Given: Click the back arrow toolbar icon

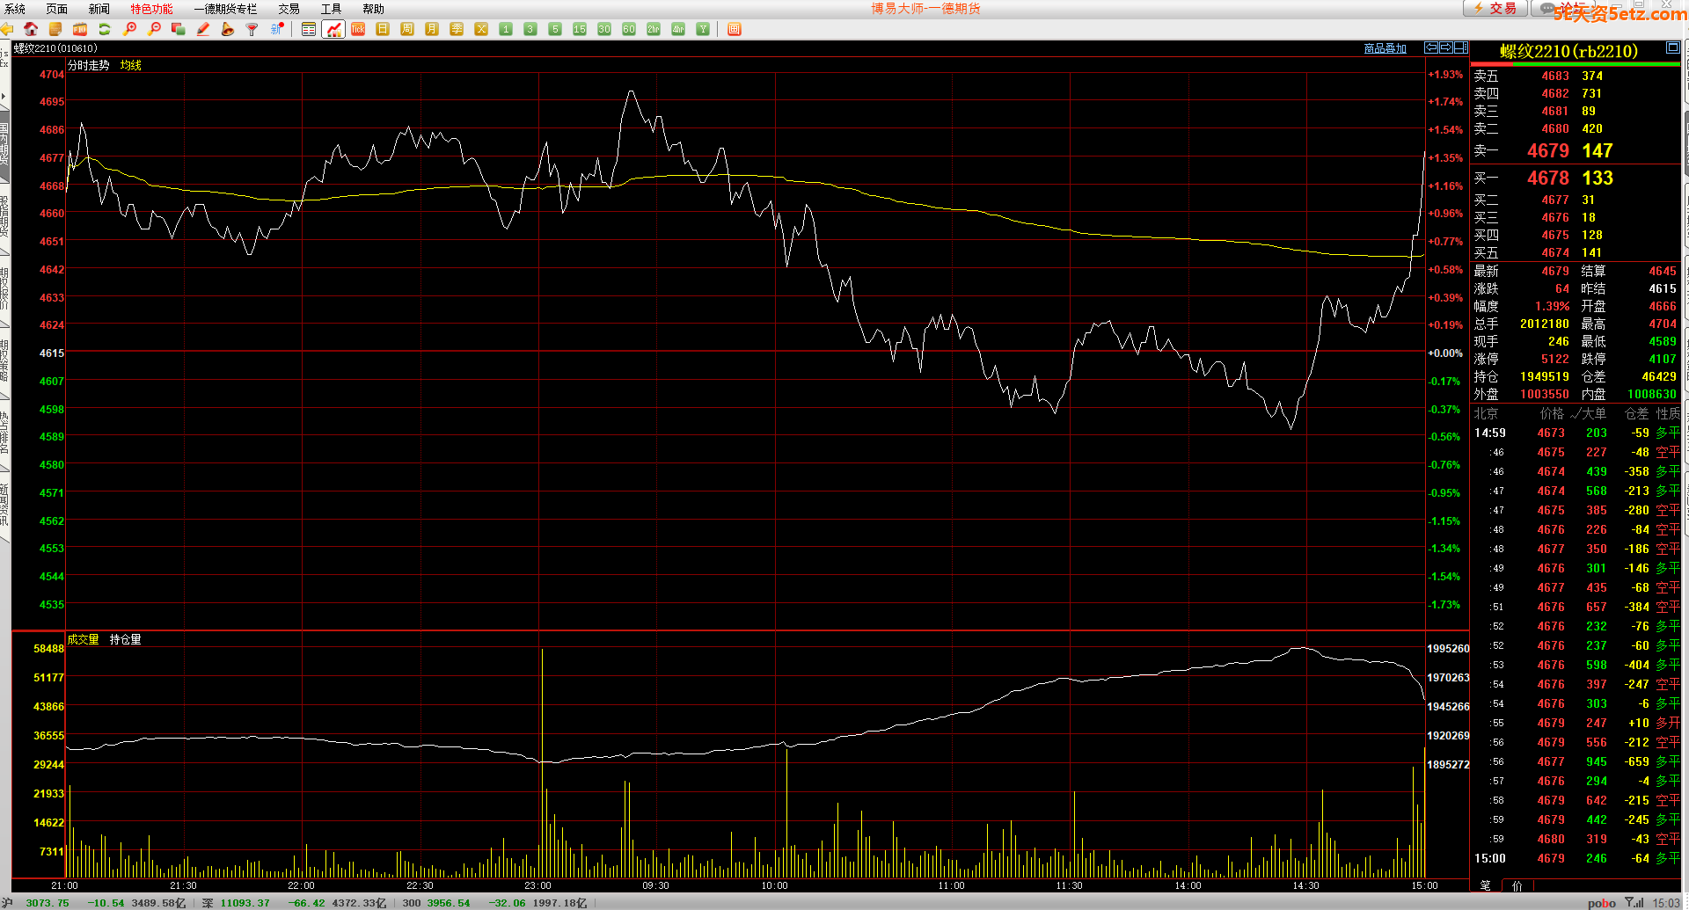Looking at the screenshot, I should point(7,29).
